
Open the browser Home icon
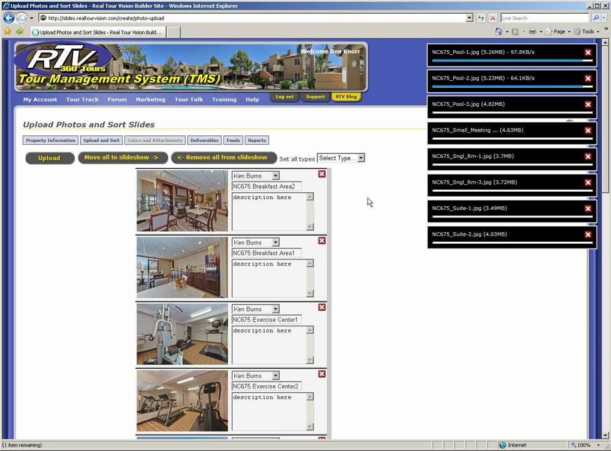tap(498, 31)
